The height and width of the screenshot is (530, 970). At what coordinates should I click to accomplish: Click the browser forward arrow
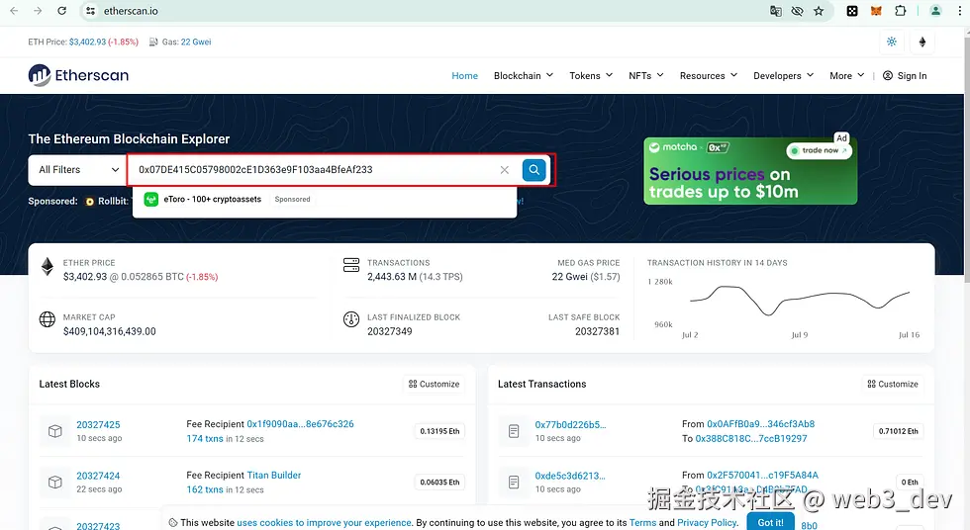(38, 11)
